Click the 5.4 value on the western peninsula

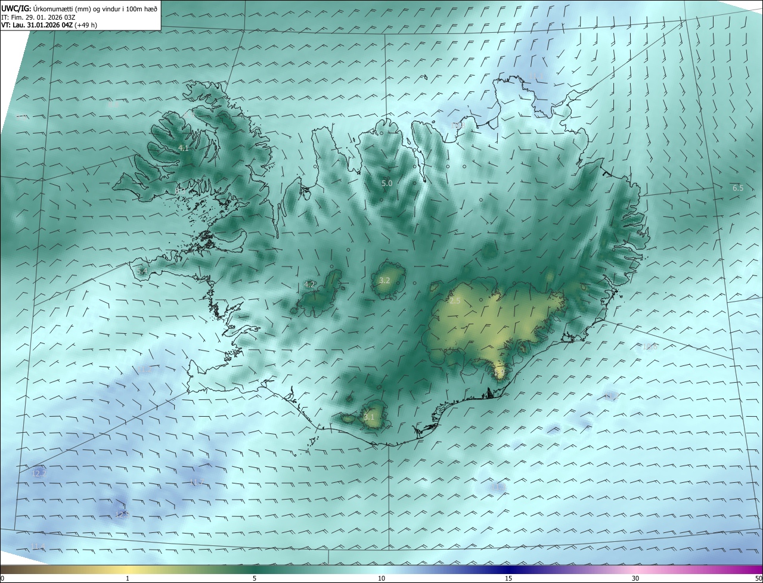(x=141, y=272)
